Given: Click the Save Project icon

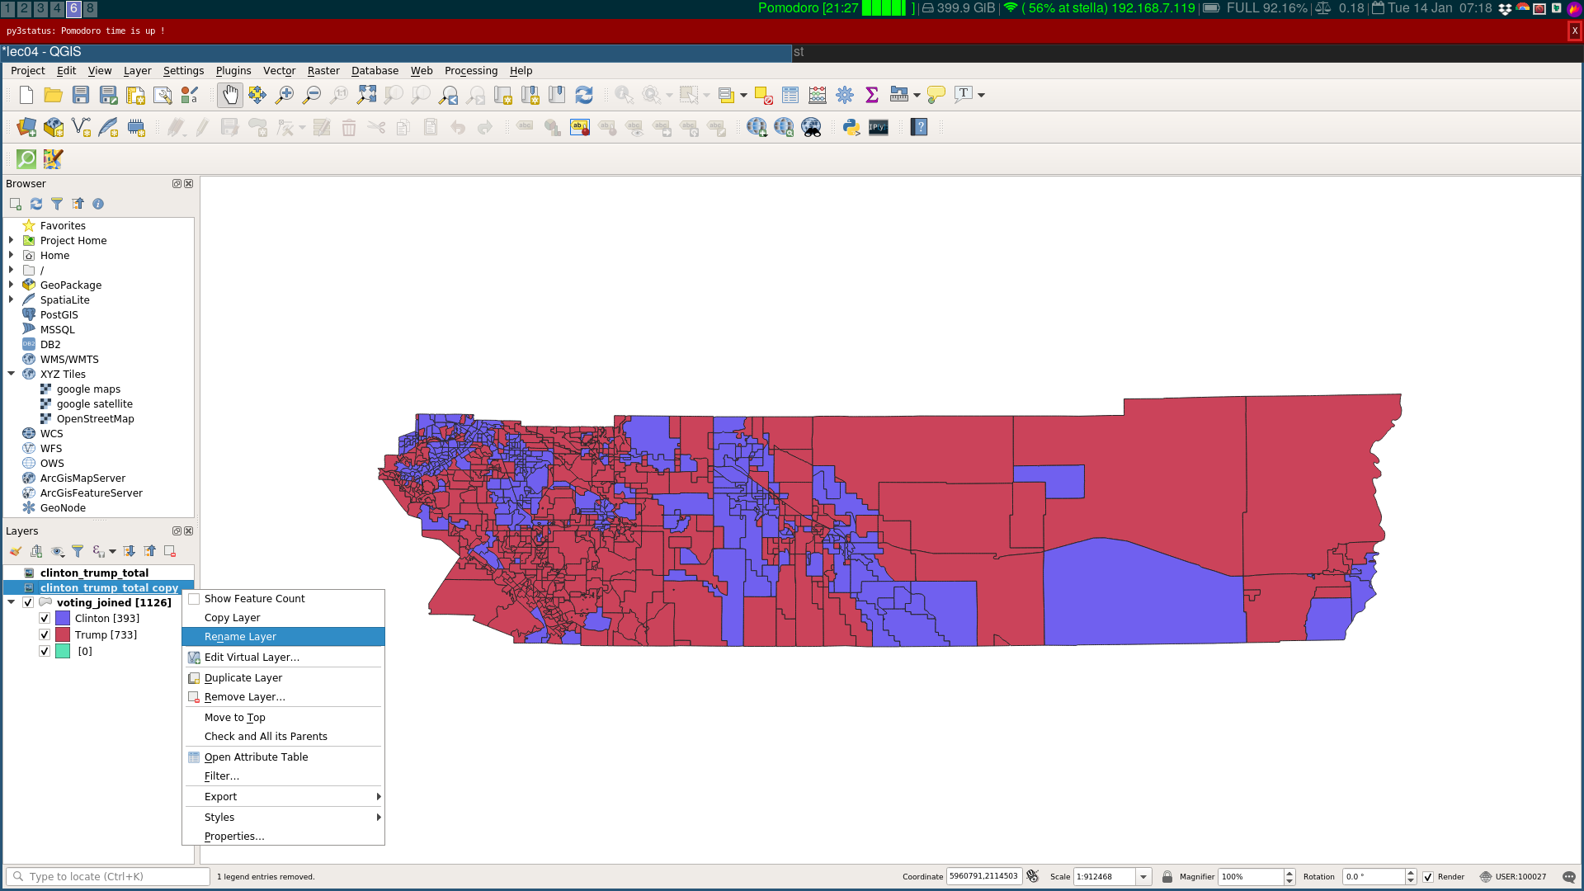Looking at the screenshot, I should (81, 95).
